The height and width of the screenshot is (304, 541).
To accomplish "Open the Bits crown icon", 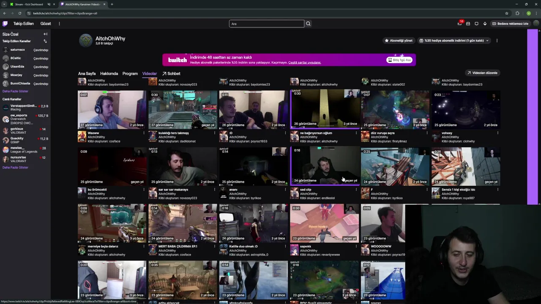I will point(485,24).
